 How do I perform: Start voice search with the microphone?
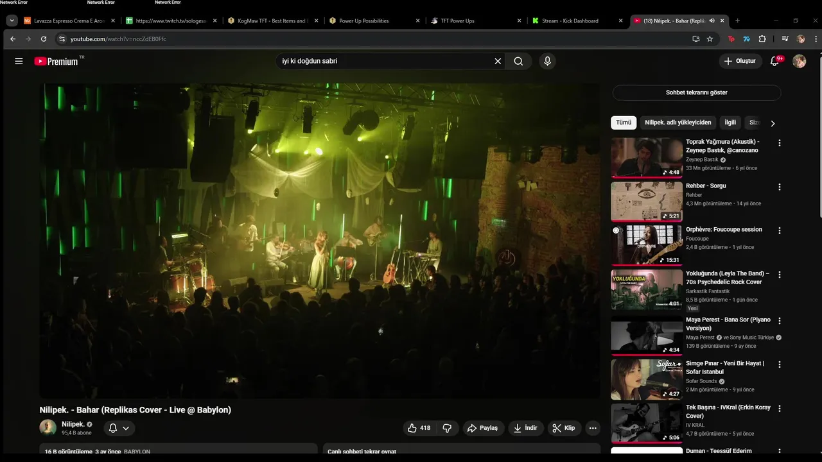pyautogui.click(x=547, y=61)
